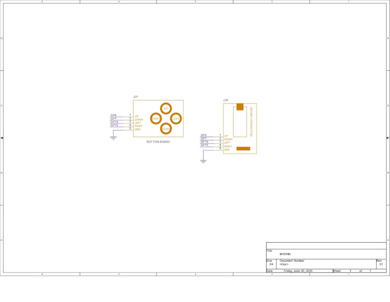Select the DOWN button circle on button board

[166, 128]
